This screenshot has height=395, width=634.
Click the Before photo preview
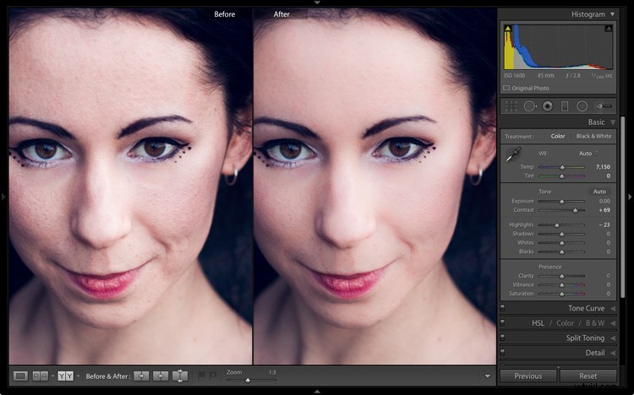[130, 187]
